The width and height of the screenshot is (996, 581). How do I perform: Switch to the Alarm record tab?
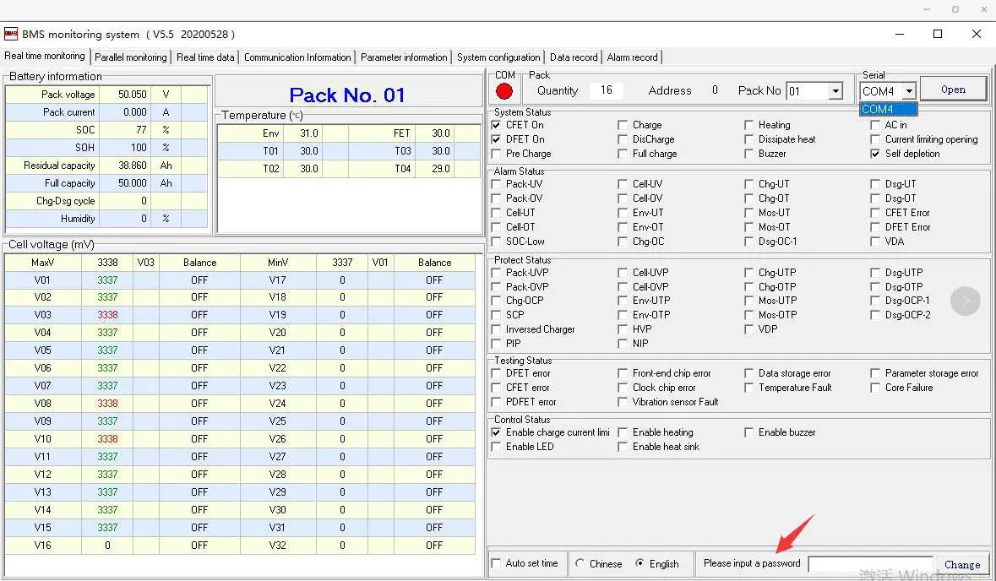click(632, 57)
